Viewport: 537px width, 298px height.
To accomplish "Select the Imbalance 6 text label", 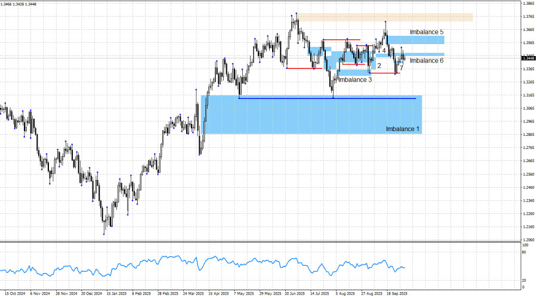I will pyautogui.click(x=427, y=60).
